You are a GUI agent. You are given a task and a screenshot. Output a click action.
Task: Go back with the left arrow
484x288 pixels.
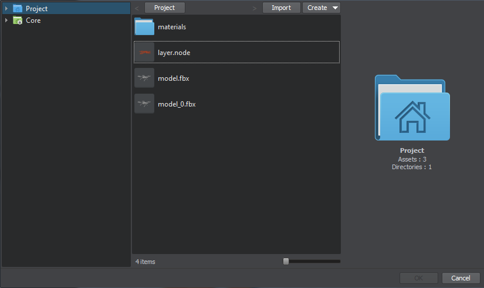tap(137, 8)
